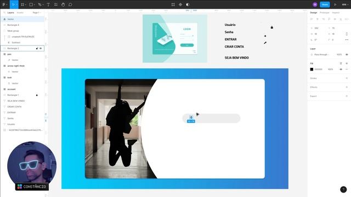Click the login reference thumbnail image
The height and width of the screenshot is (197, 351).
175,39
